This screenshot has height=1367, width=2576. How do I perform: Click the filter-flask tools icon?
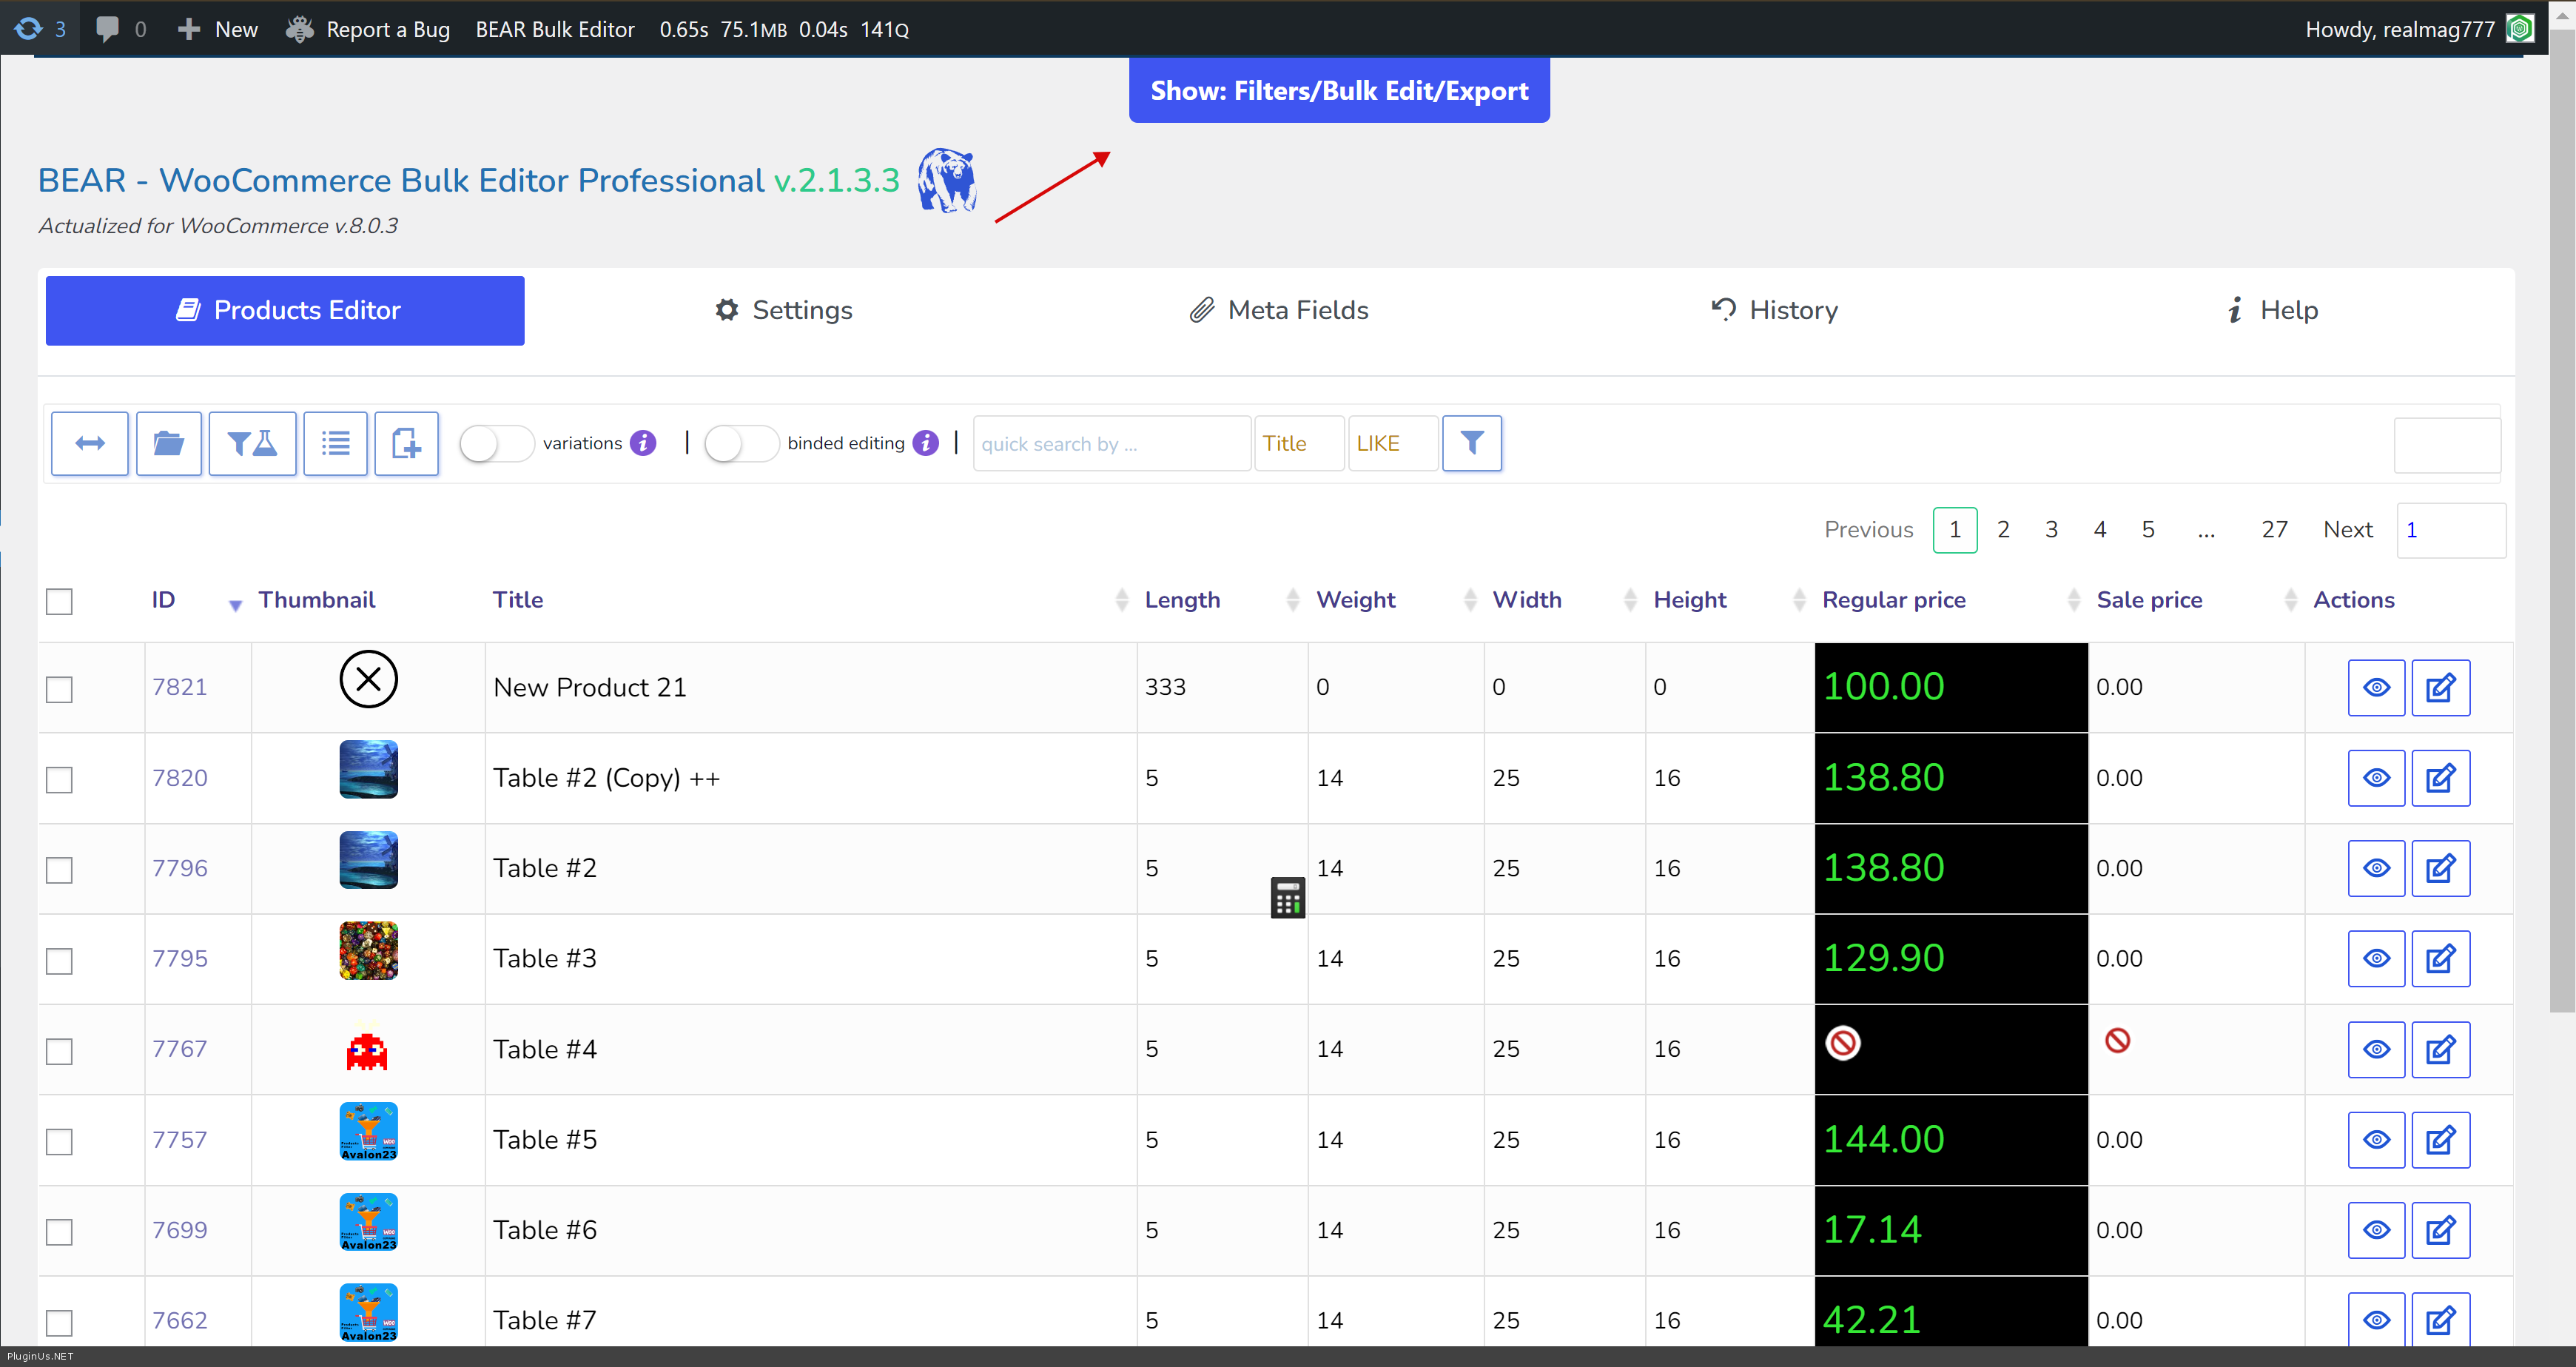click(252, 443)
